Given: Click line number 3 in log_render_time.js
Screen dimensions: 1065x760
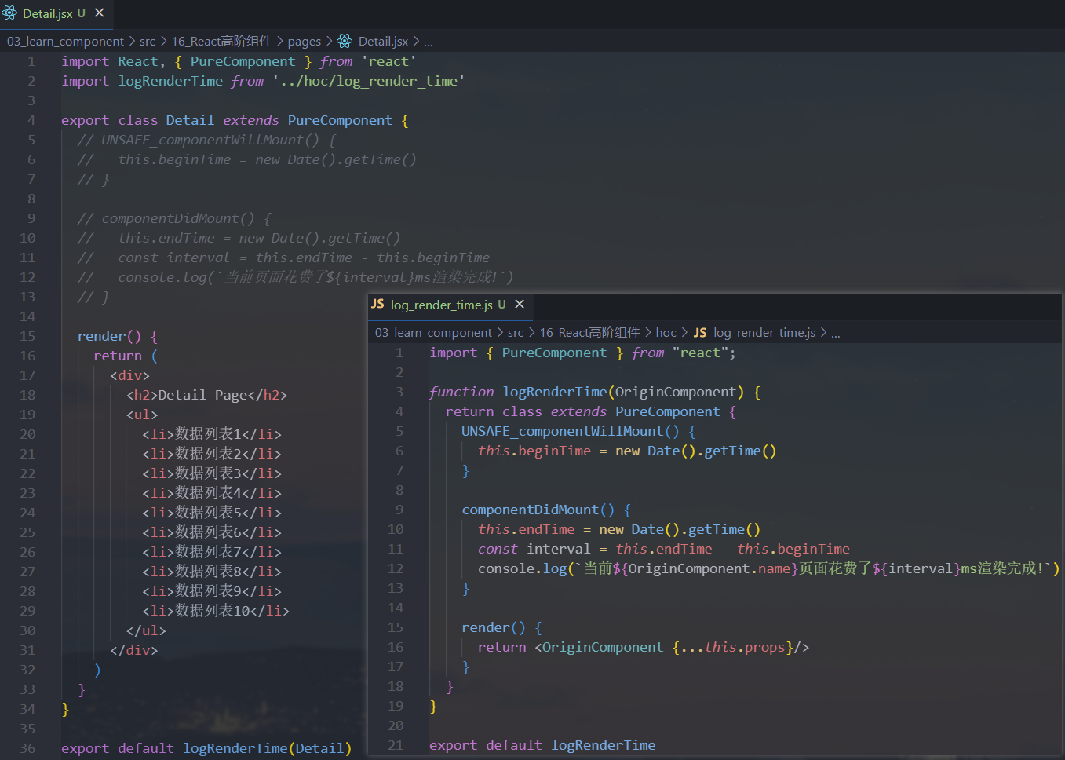Looking at the screenshot, I should click(x=399, y=392).
